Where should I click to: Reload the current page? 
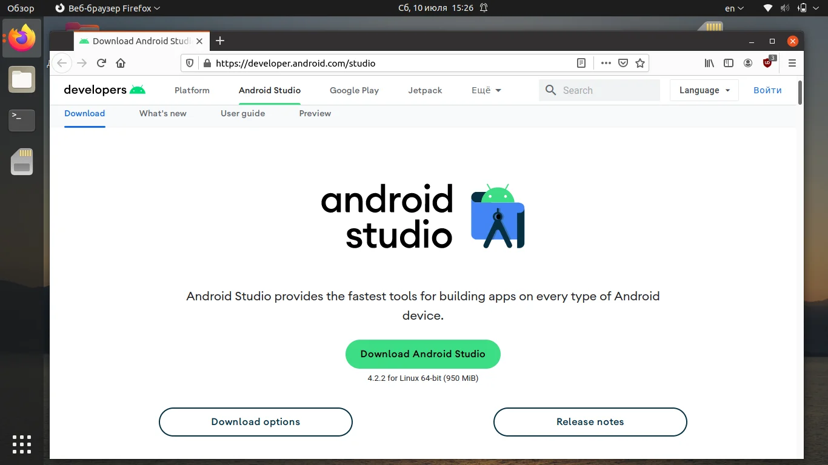point(102,63)
